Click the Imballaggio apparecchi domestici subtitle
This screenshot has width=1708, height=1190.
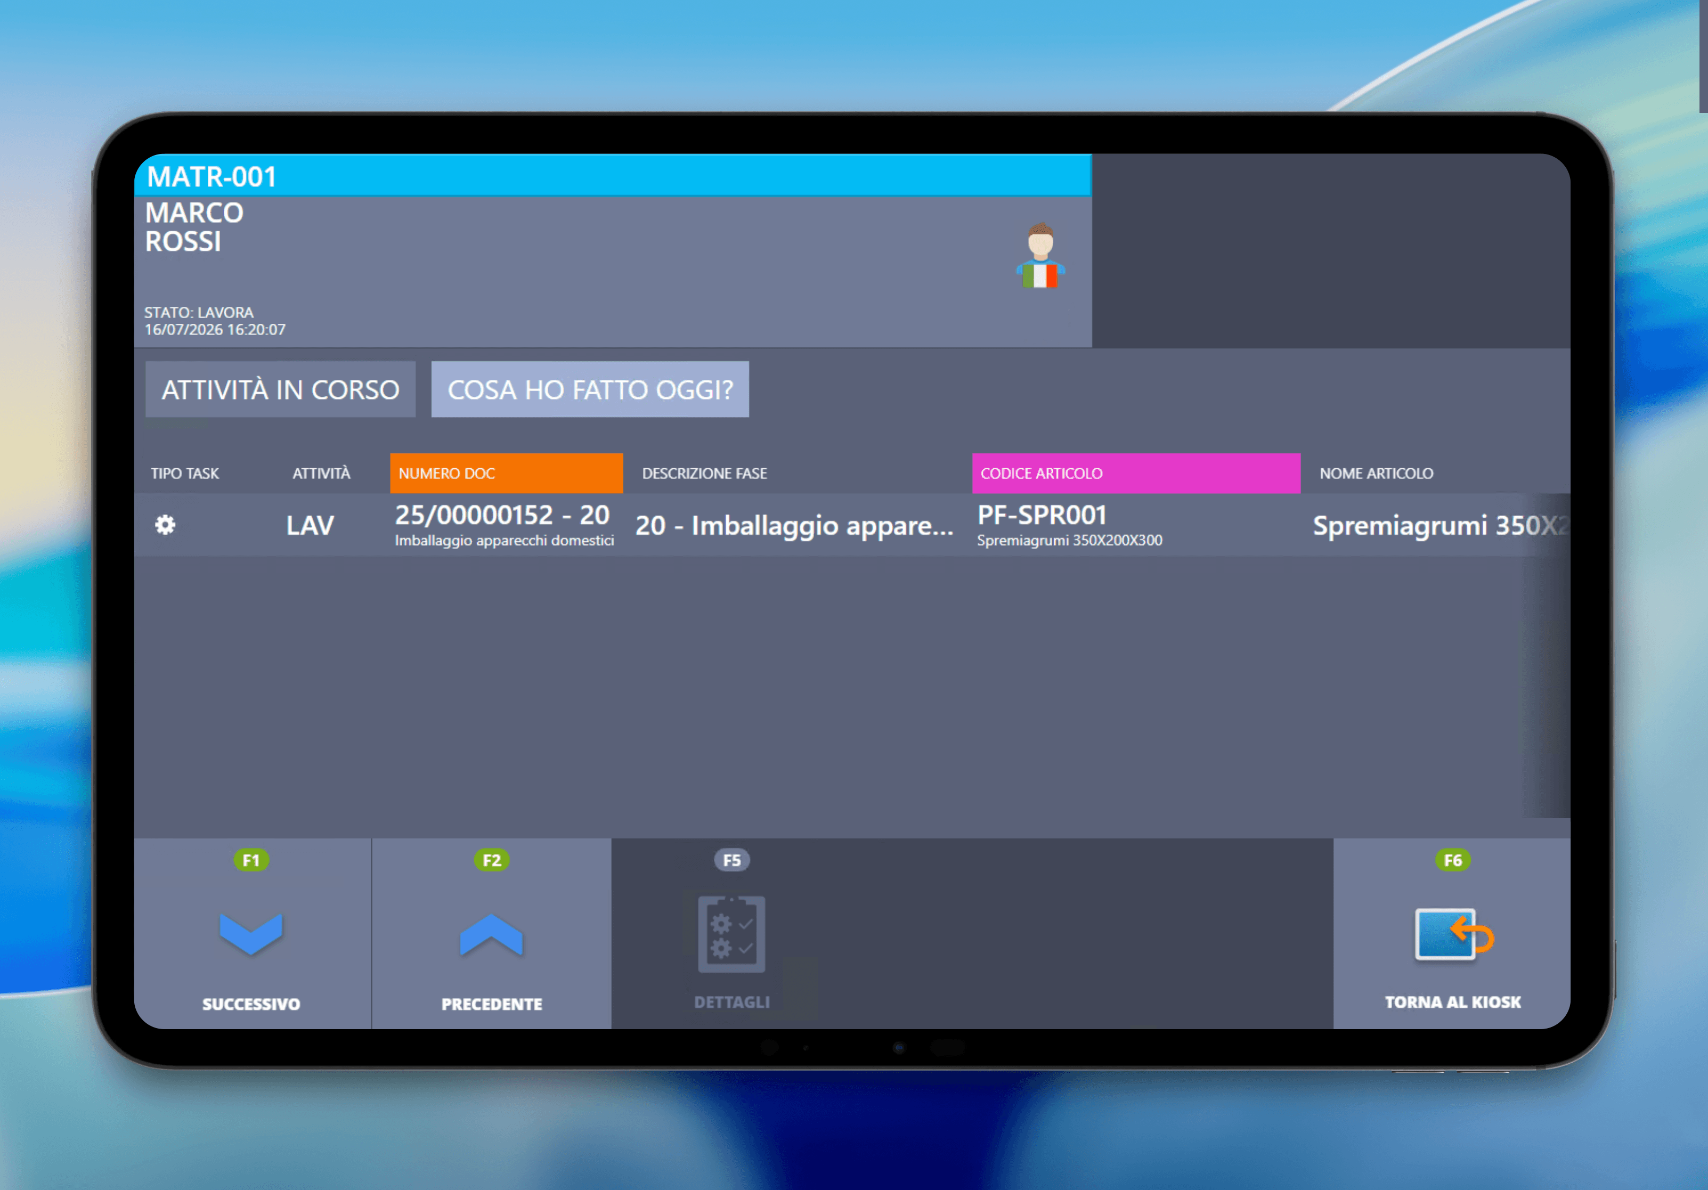point(505,541)
